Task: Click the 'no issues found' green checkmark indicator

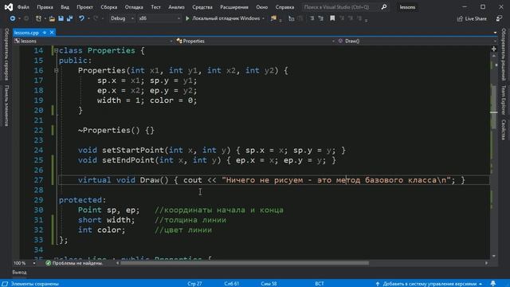Action: (x=48, y=263)
